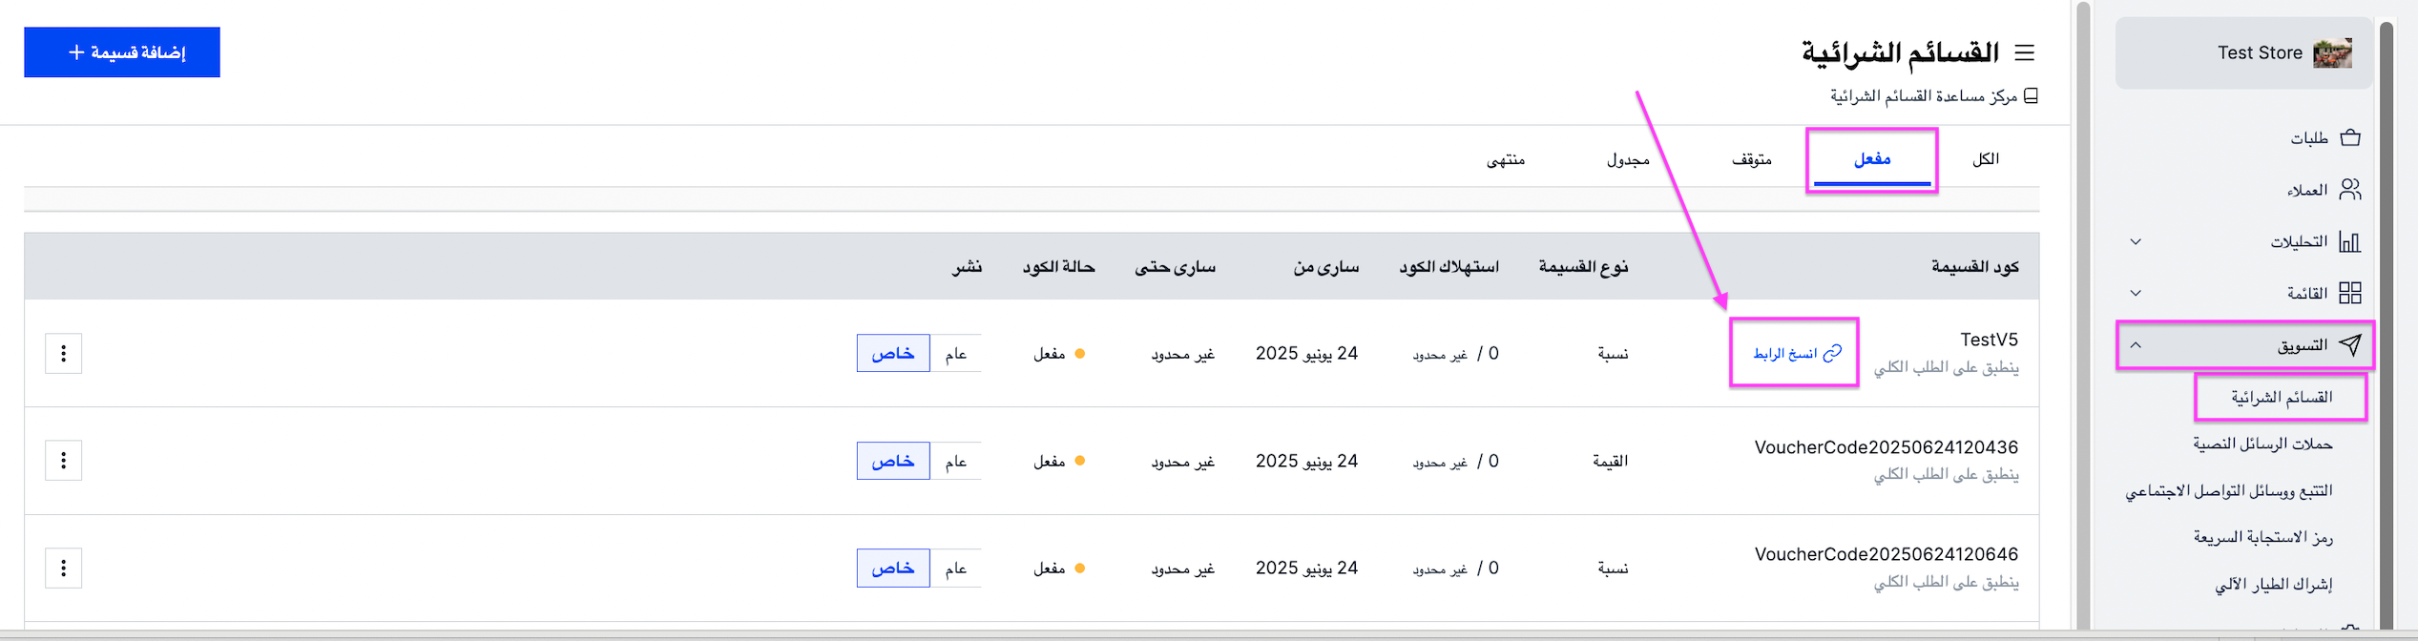Click the القائمة grid icon

(x=2350, y=293)
